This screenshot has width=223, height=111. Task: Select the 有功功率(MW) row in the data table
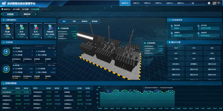tap(16, 92)
